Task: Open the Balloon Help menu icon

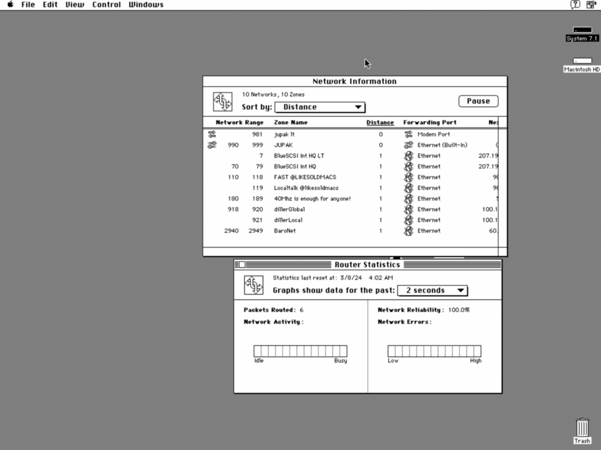Action: click(575, 5)
